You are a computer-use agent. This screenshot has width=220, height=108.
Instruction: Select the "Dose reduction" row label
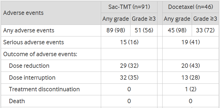[x=29, y=66]
